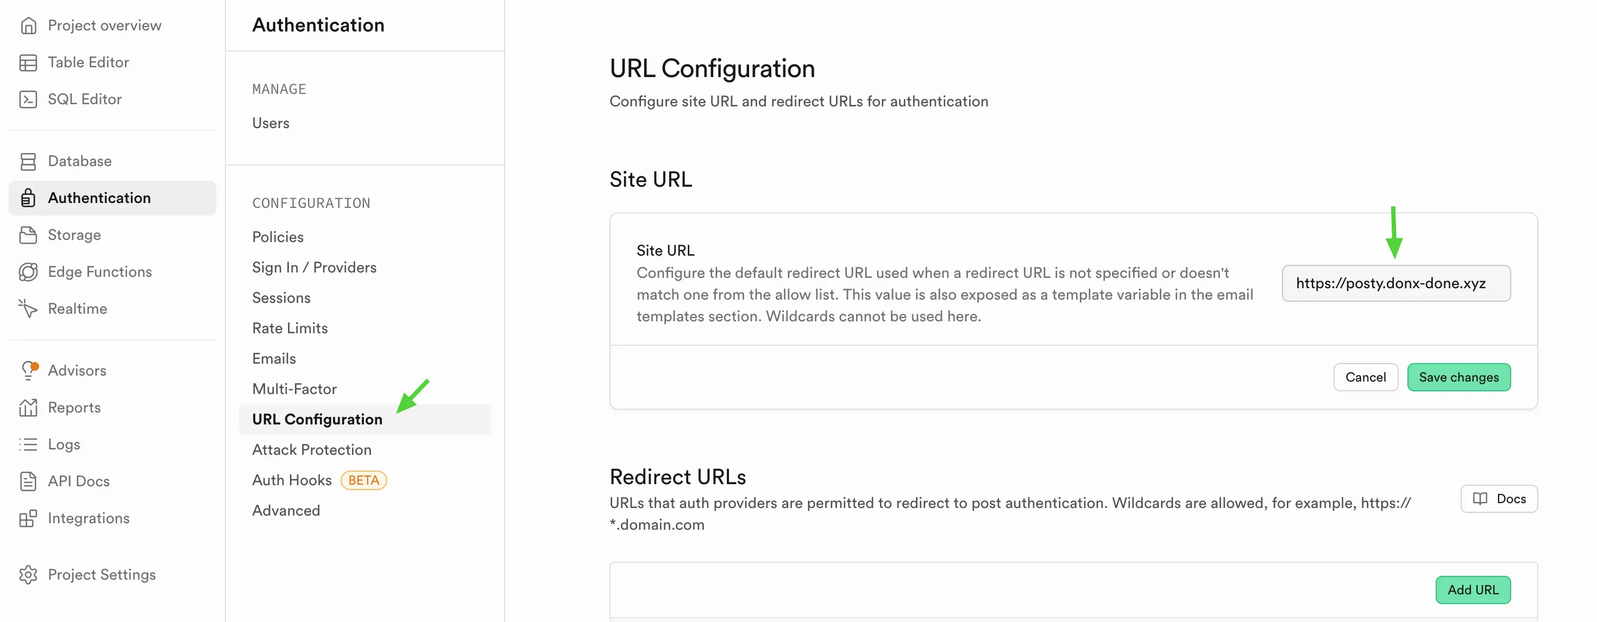Click the Site URL input field
This screenshot has width=1597, height=622.
coord(1395,284)
